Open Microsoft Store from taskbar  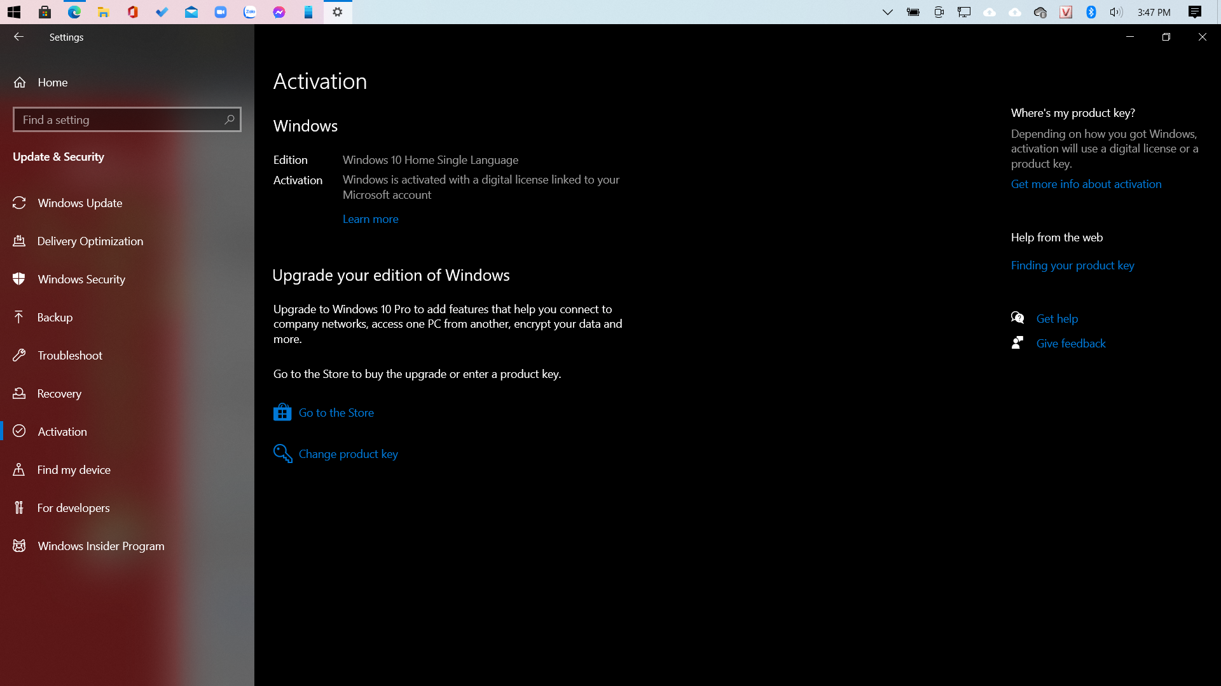(45, 12)
